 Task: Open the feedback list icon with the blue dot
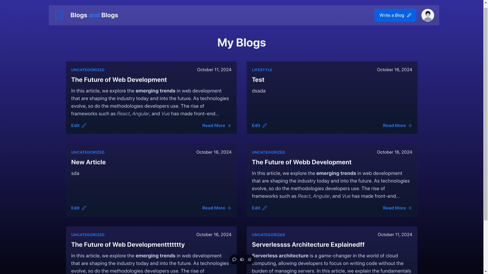(249, 259)
